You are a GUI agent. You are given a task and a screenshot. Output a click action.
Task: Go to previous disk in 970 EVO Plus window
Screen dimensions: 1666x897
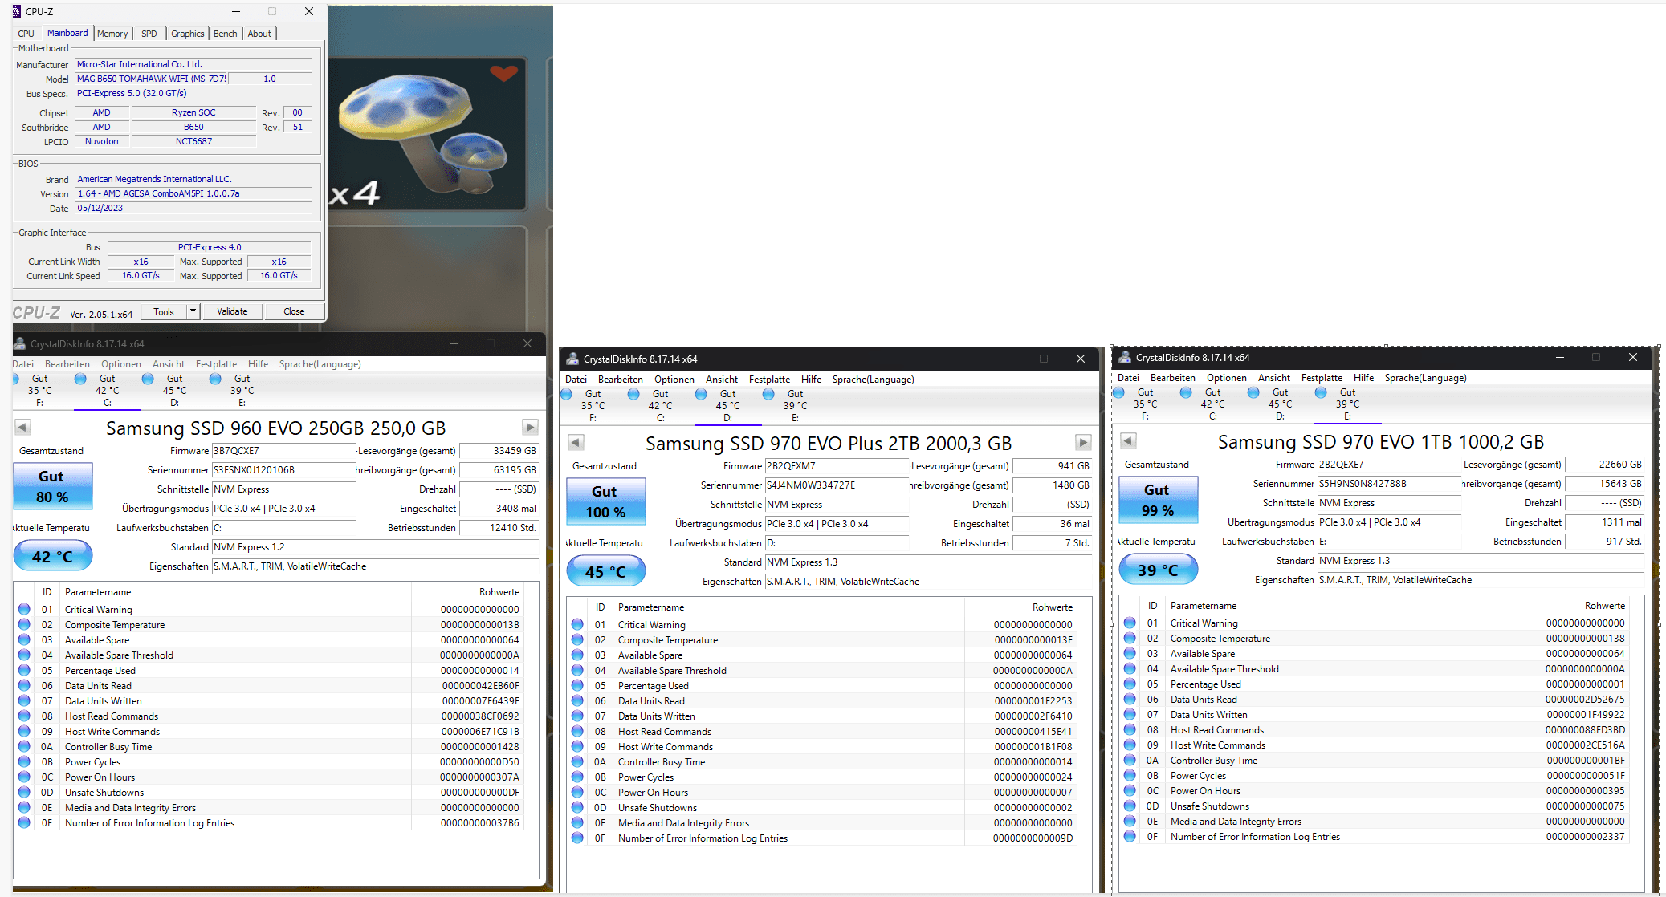pyautogui.click(x=576, y=443)
